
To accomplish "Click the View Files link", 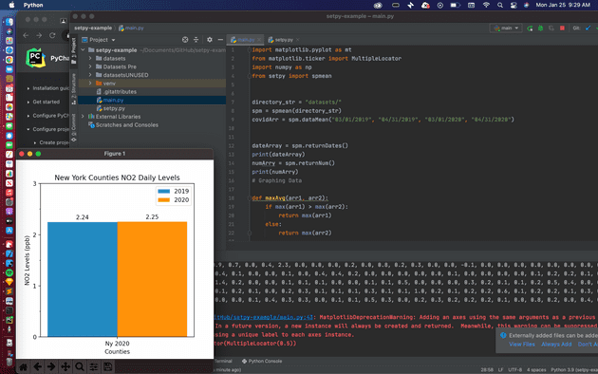I will tap(522, 345).
